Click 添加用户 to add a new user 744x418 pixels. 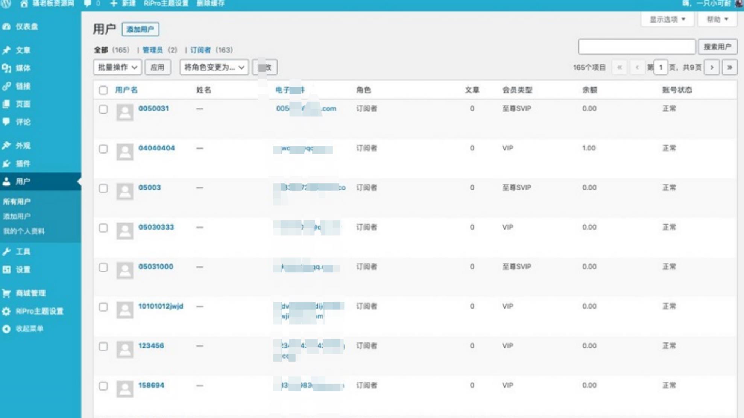[x=141, y=29]
